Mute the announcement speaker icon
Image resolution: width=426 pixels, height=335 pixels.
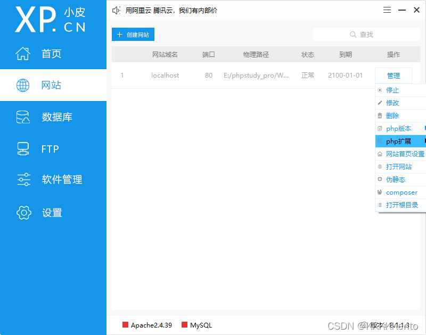click(116, 10)
